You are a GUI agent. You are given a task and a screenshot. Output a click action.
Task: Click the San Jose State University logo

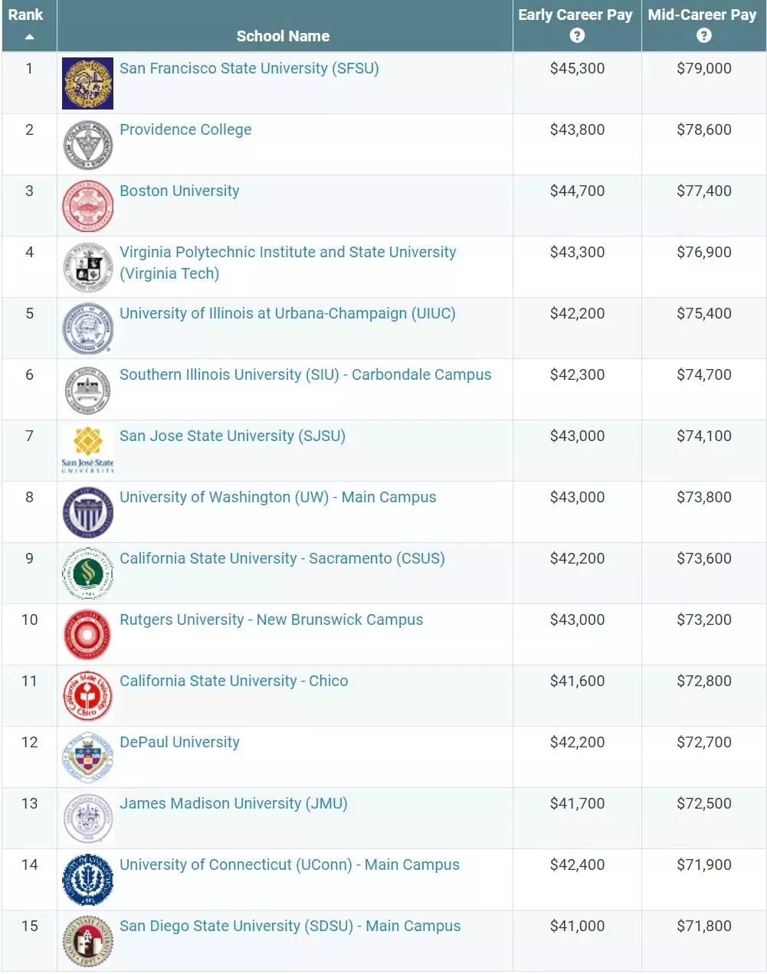(87, 450)
